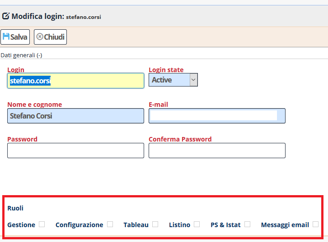This screenshot has height=242, width=328.
Task: Close the form with Chiudi button
Action: [x=51, y=37]
